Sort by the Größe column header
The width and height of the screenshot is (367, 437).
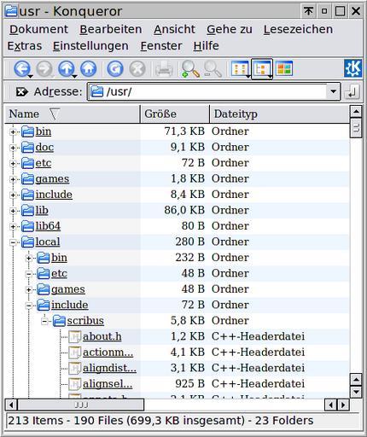point(175,114)
